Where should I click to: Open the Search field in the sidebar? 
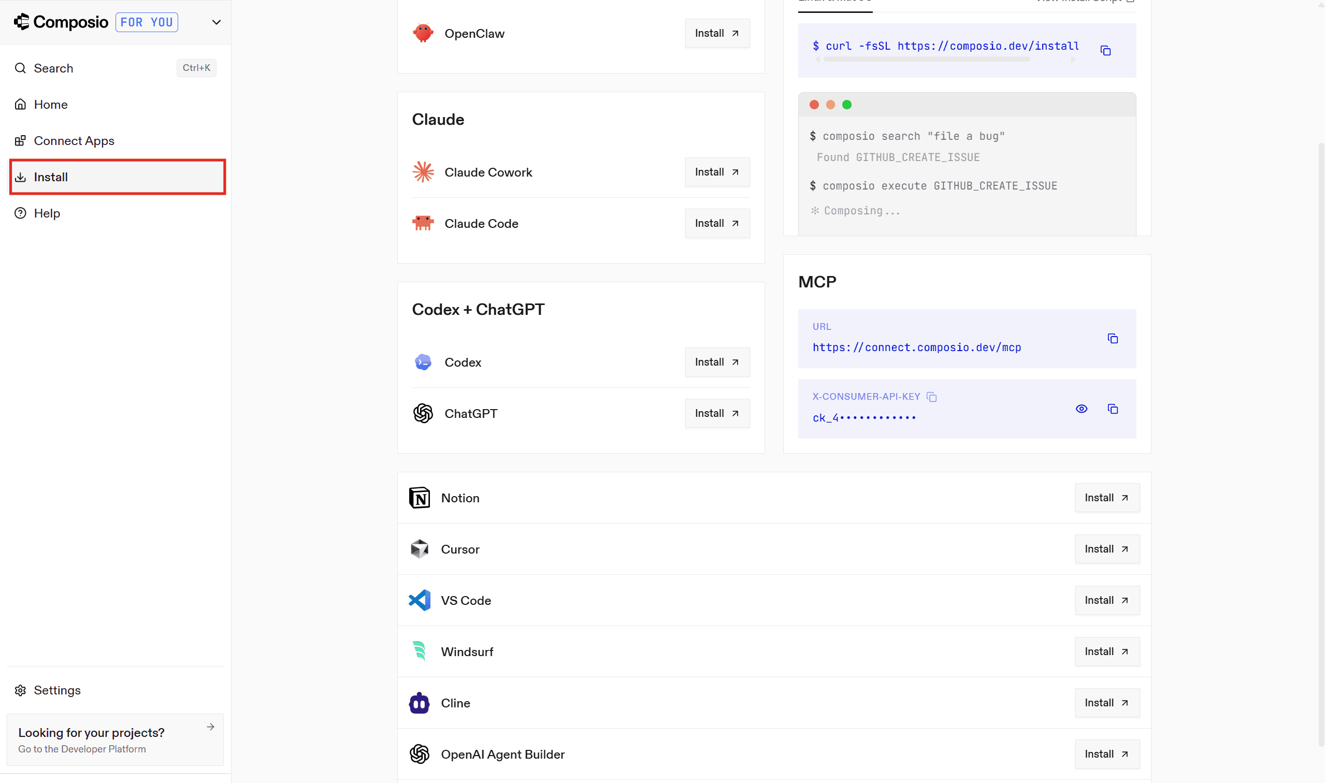click(x=116, y=68)
